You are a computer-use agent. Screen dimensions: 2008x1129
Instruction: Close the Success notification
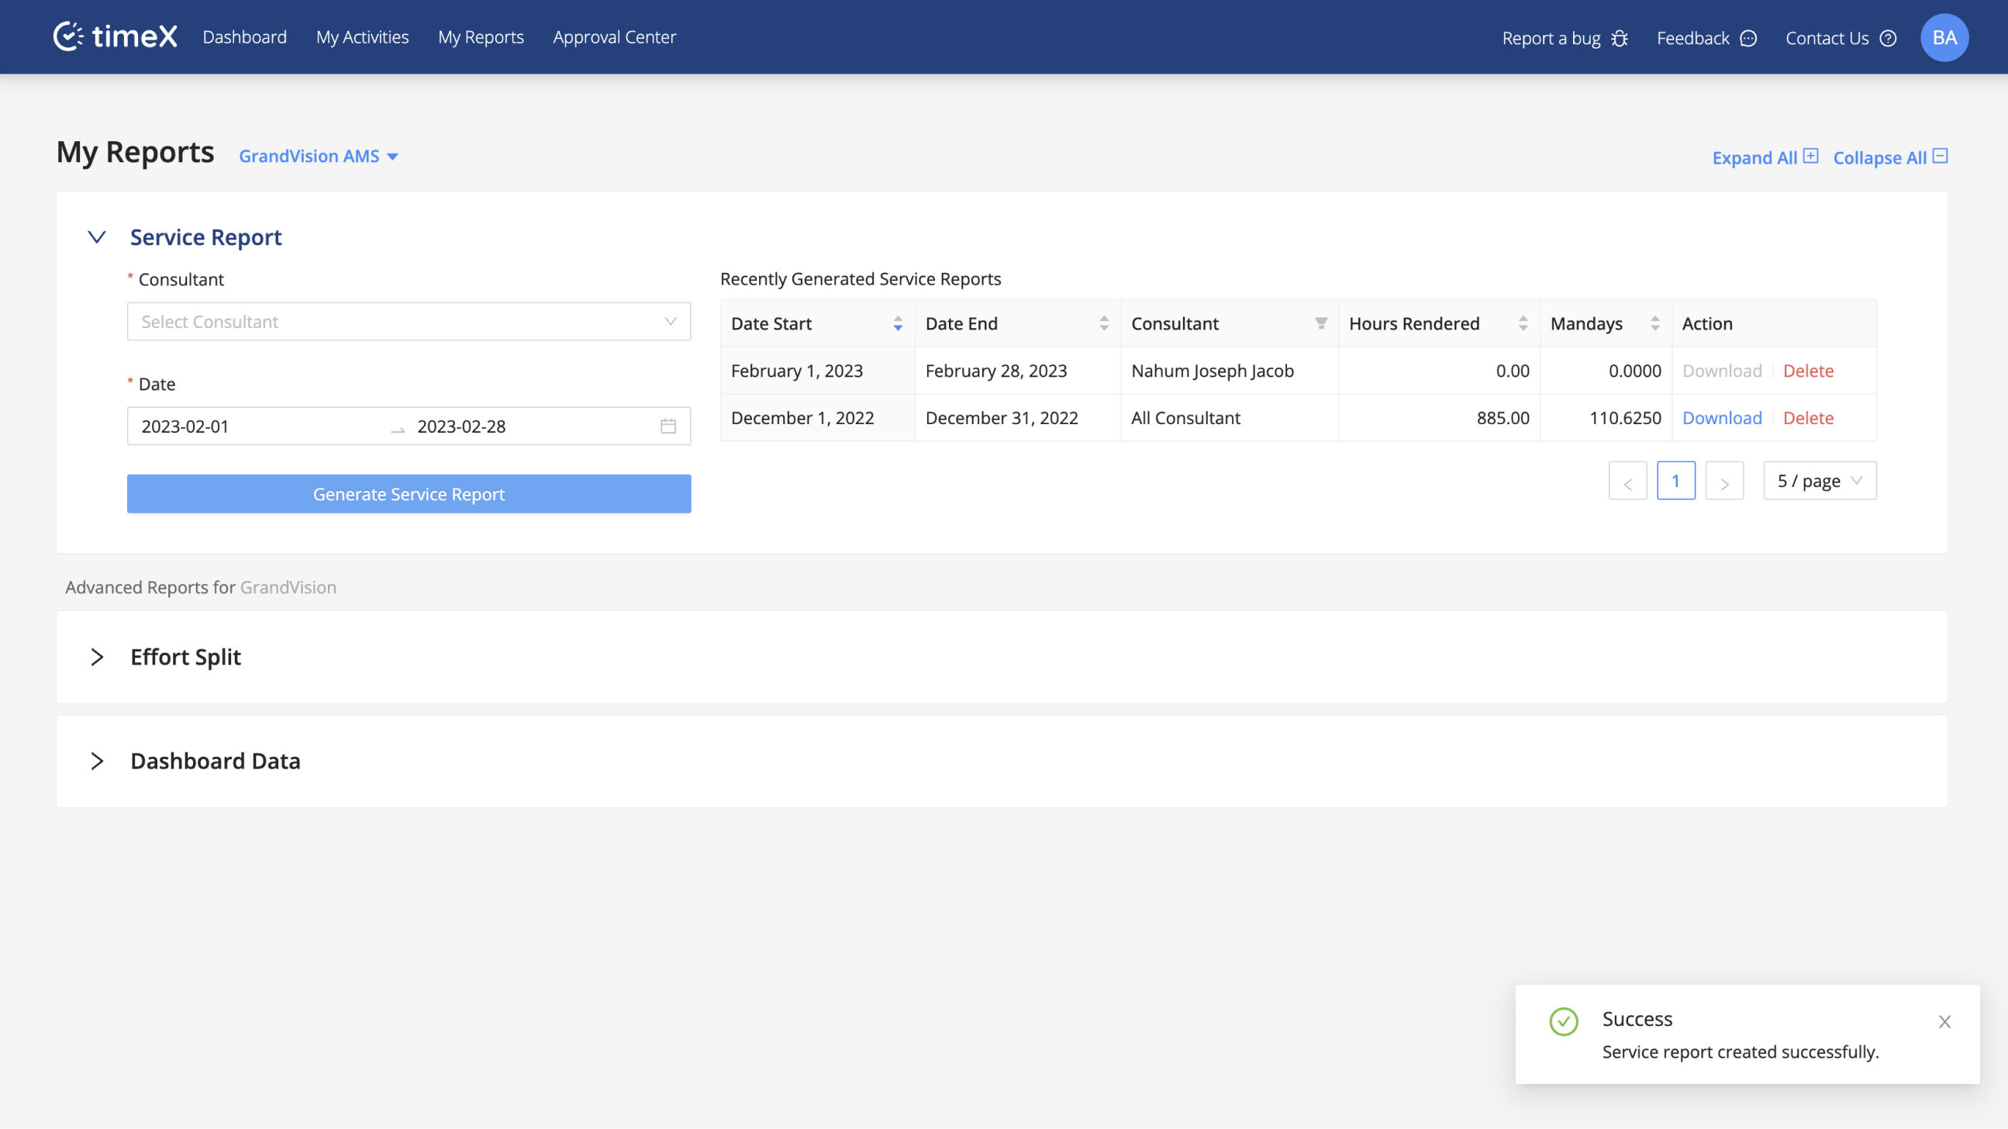pyautogui.click(x=1944, y=1021)
